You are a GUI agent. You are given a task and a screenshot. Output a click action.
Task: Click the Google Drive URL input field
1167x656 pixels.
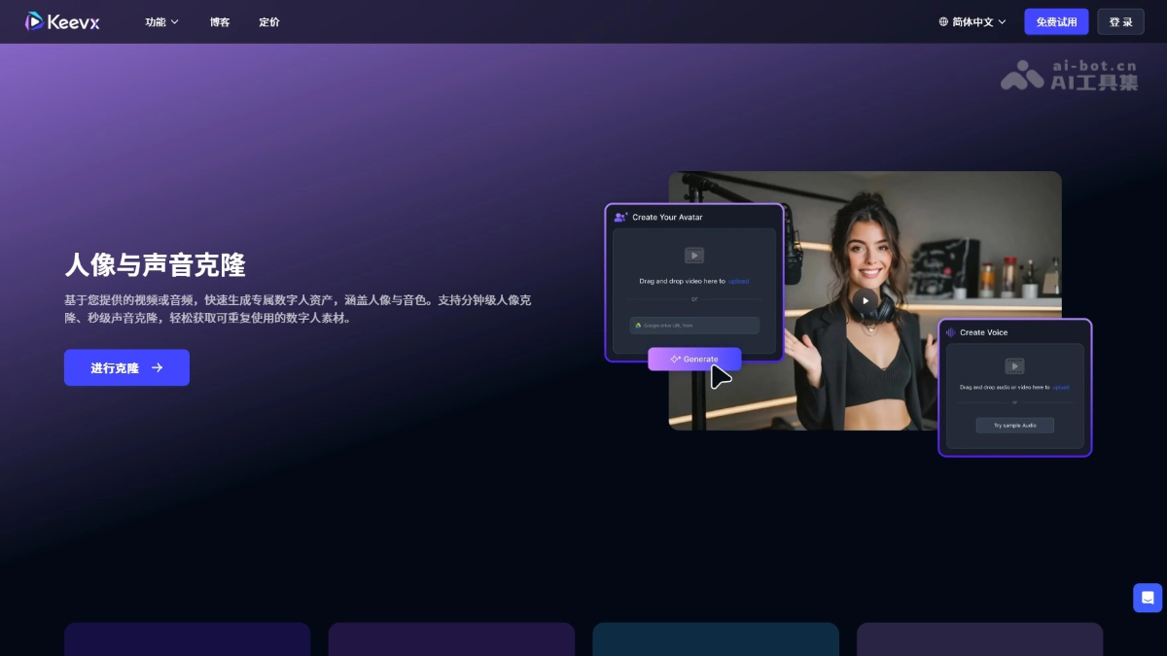pos(693,325)
